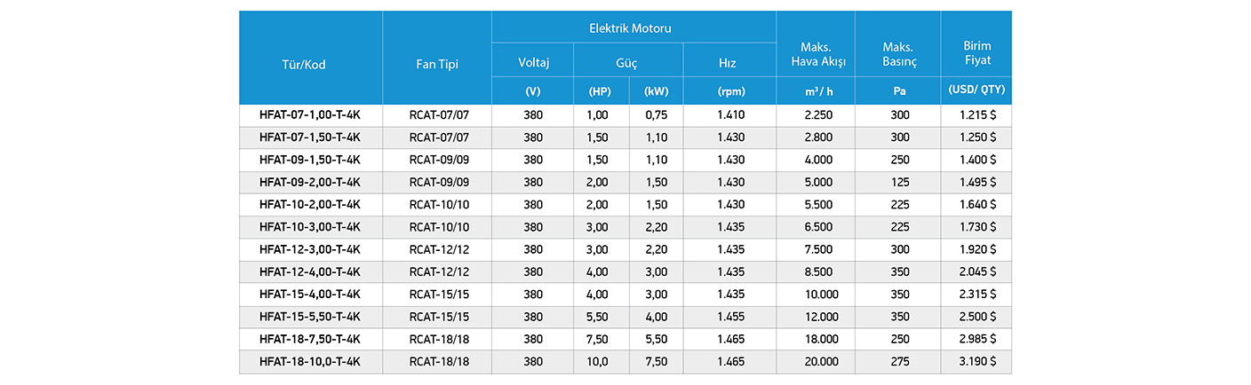Viewport: 1251px width, 385px height.
Task: Click the Hız header cell
Action: pyautogui.click(x=729, y=63)
